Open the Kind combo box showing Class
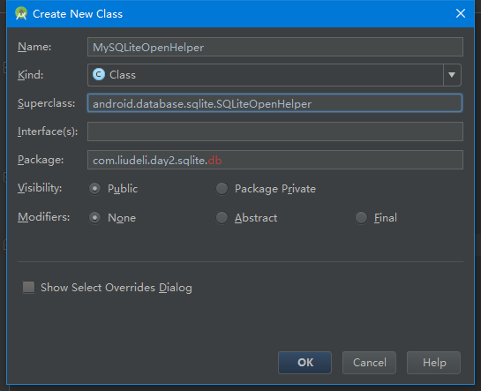Image resolution: width=481 pixels, height=391 pixels. coord(274,75)
